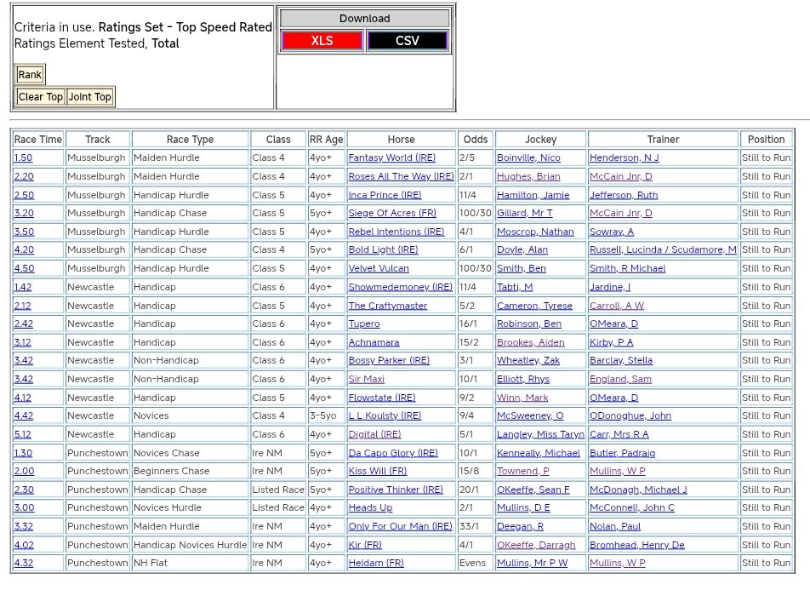
Task: Open the 1.50 Musselburgh race time link
Action: click(23, 158)
